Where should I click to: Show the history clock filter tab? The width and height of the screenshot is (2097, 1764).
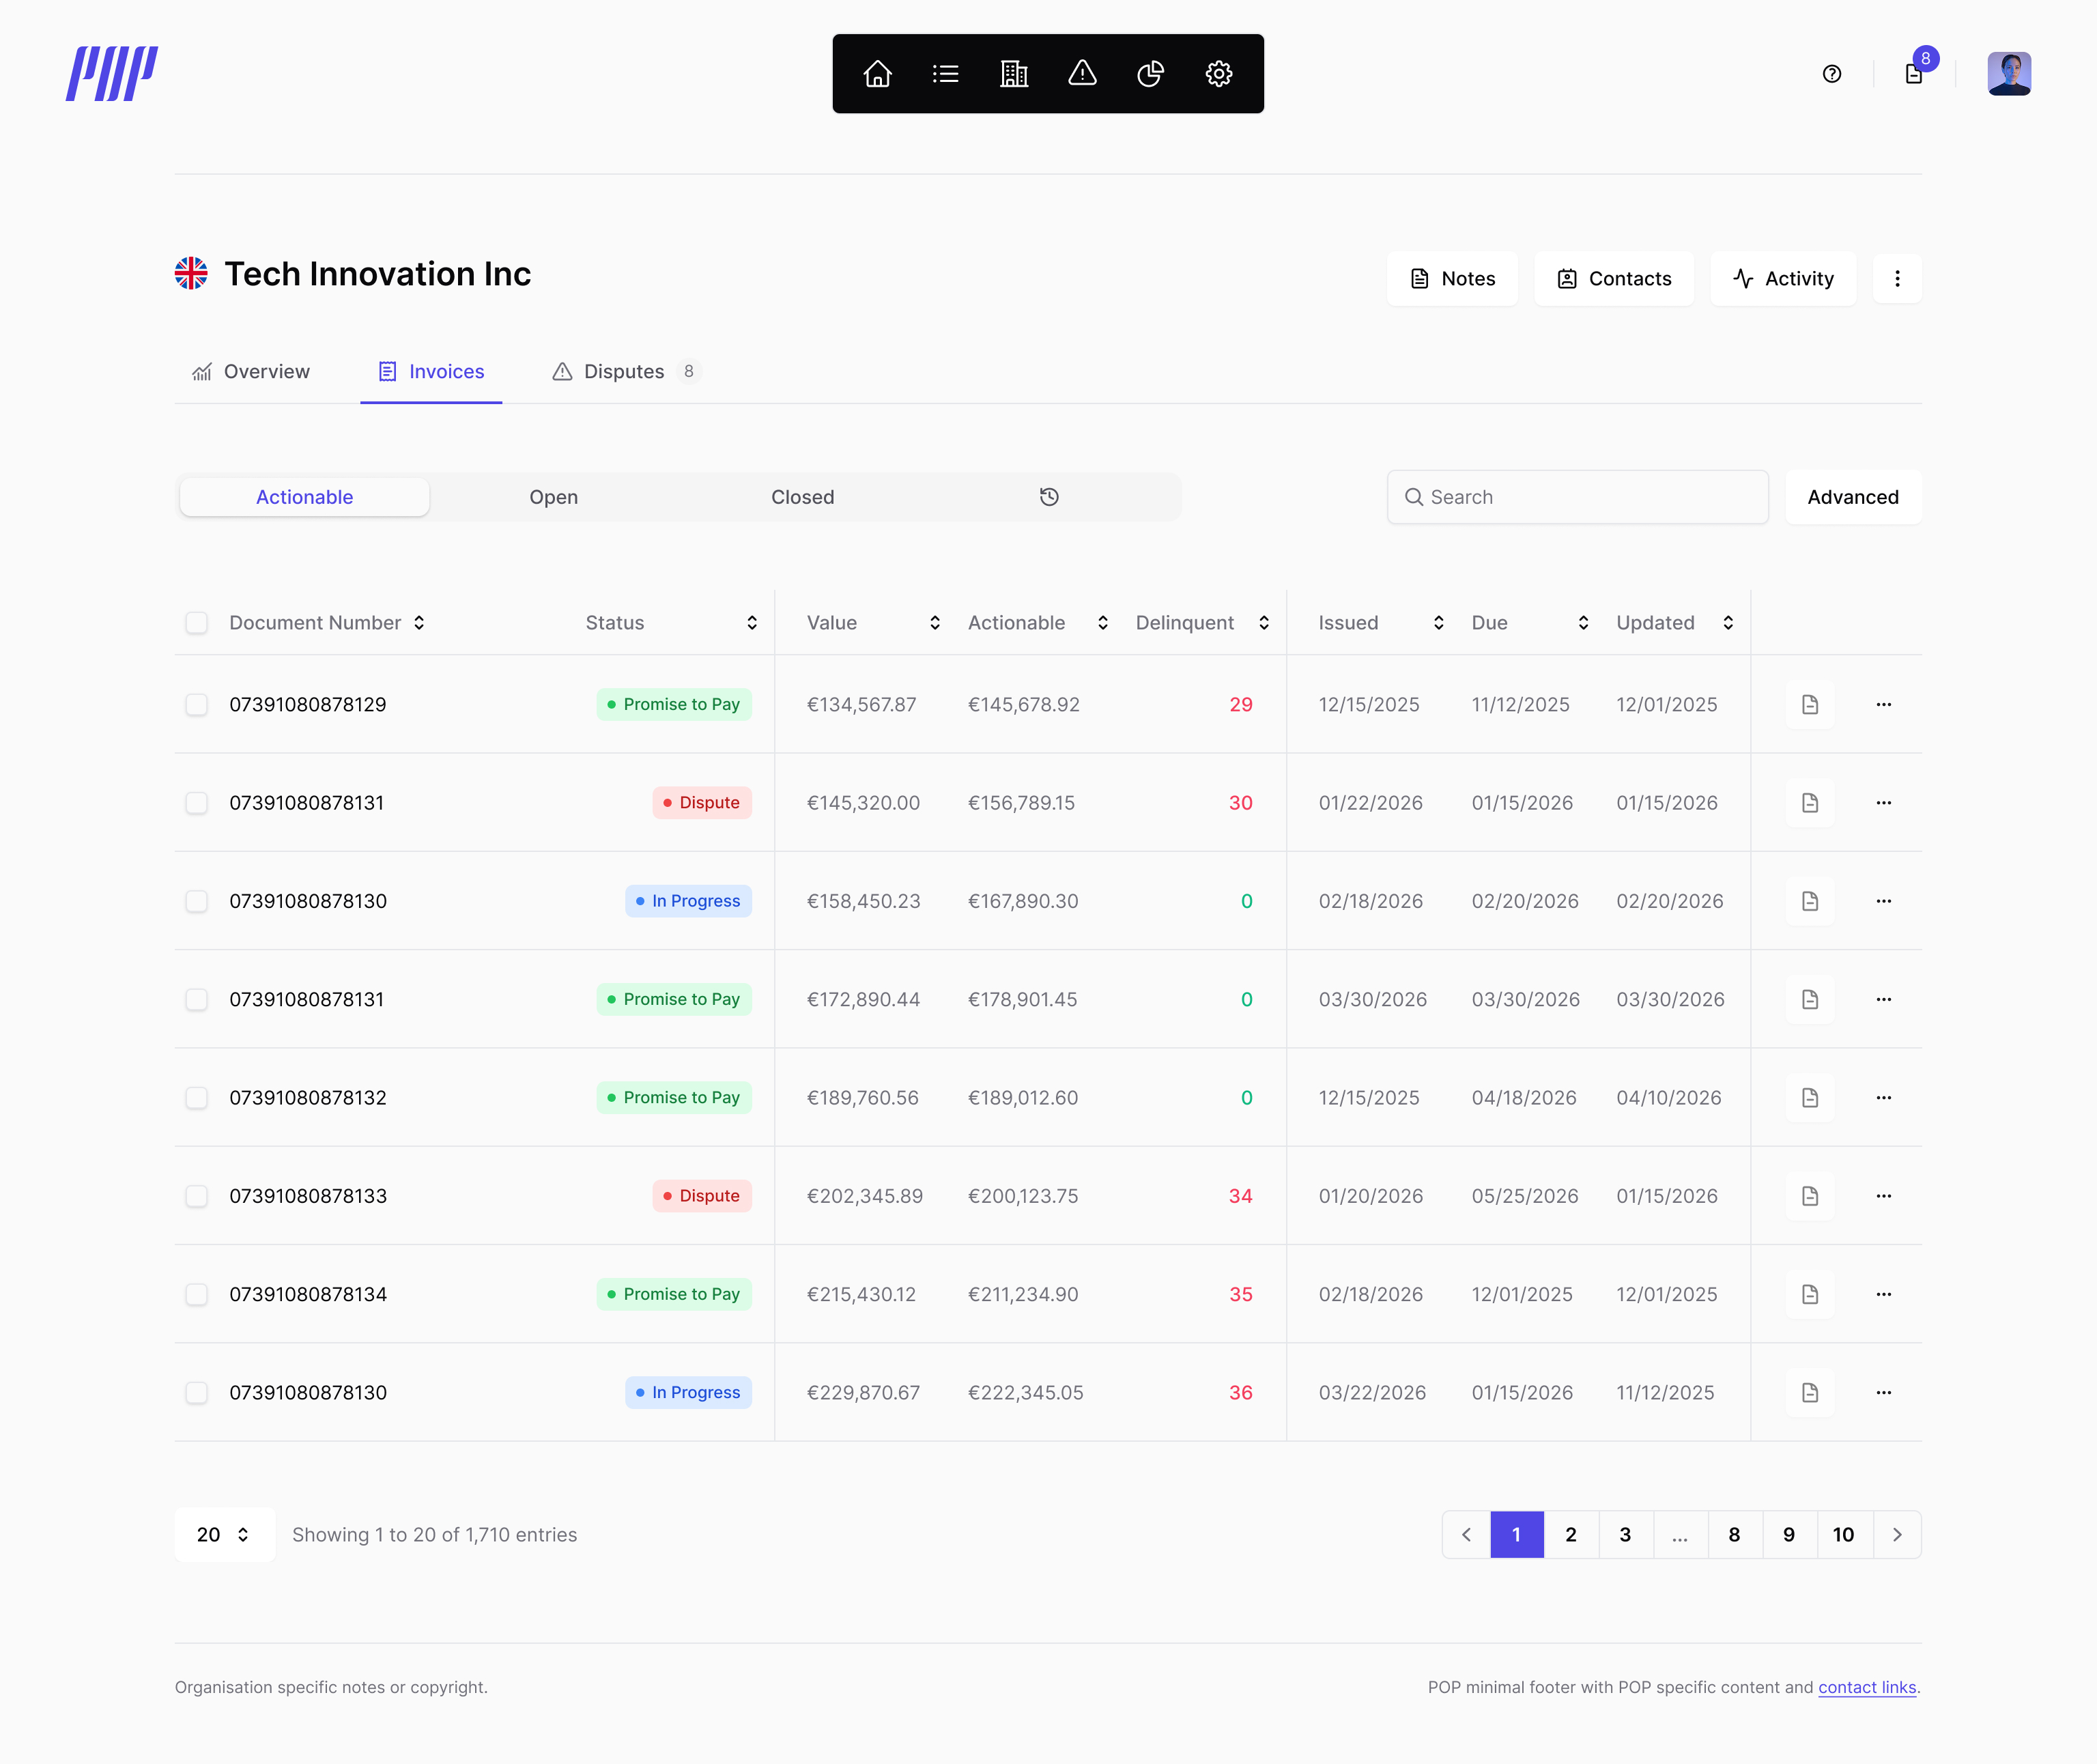[x=1049, y=497]
